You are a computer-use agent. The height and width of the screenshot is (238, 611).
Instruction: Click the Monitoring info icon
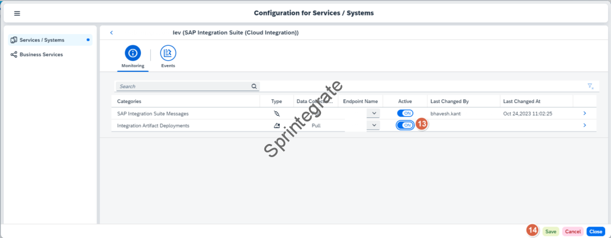coord(133,53)
